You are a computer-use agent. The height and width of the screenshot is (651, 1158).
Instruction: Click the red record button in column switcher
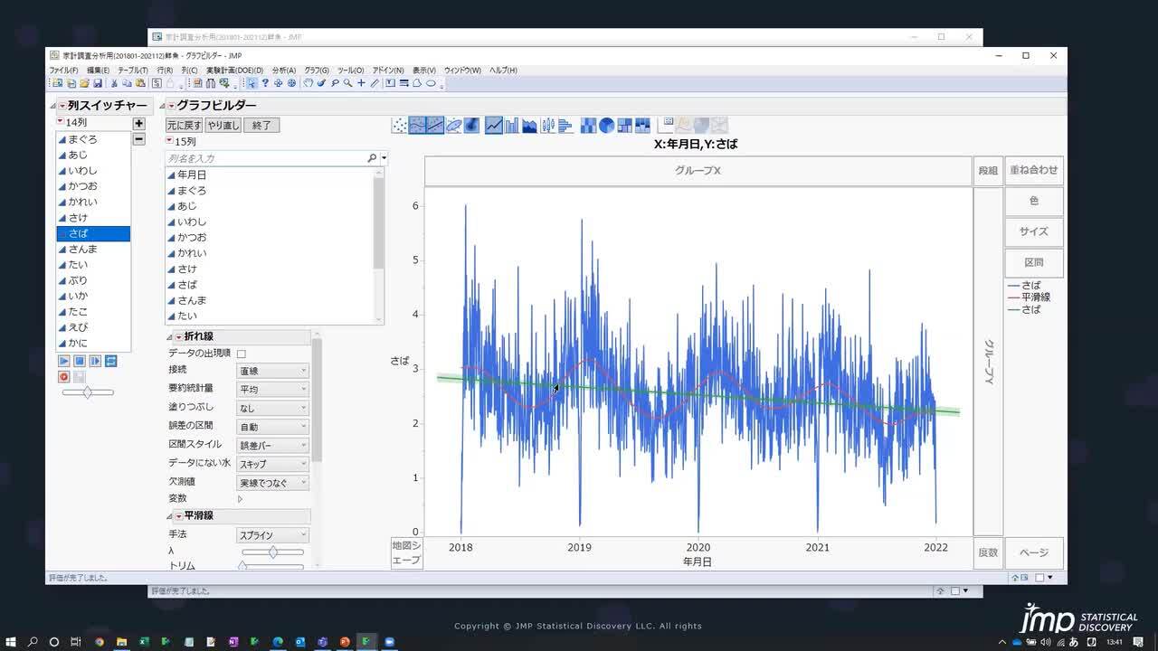[x=64, y=376]
